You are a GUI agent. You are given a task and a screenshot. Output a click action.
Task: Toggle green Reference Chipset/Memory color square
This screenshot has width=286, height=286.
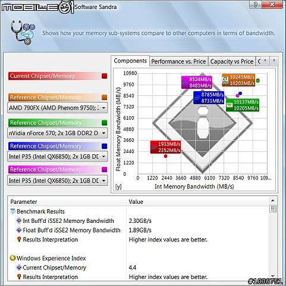click(104, 123)
